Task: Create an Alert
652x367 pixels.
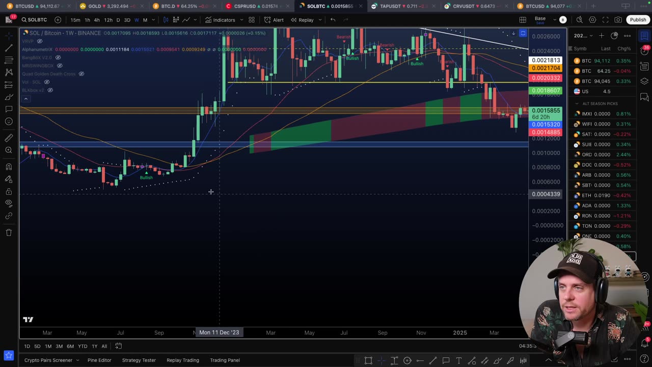Action: pos(274,20)
